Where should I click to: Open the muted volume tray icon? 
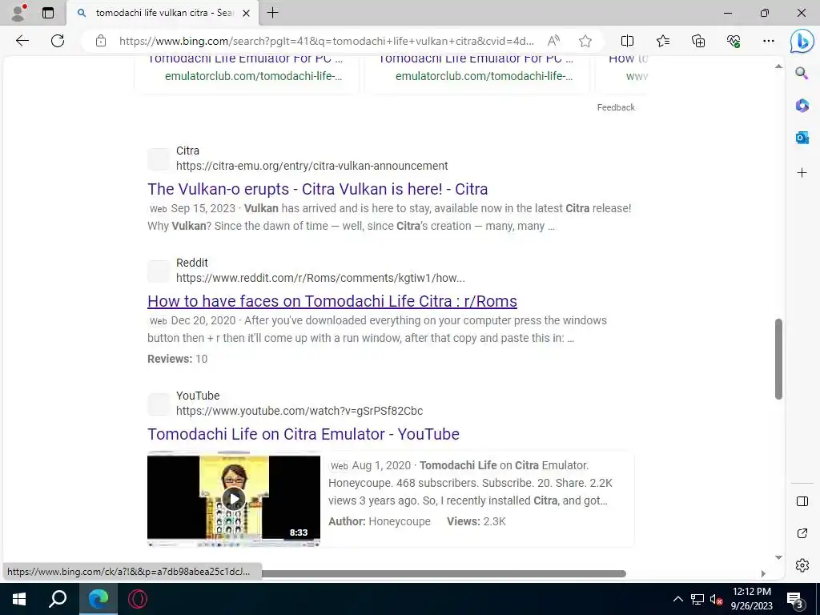(716, 599)
